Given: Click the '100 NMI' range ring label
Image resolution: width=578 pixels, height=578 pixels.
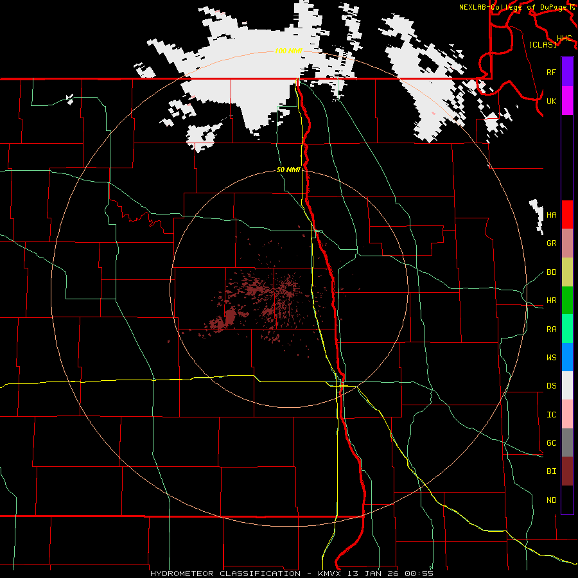Looking at the screenshot, I should click(x=288, y=51).
